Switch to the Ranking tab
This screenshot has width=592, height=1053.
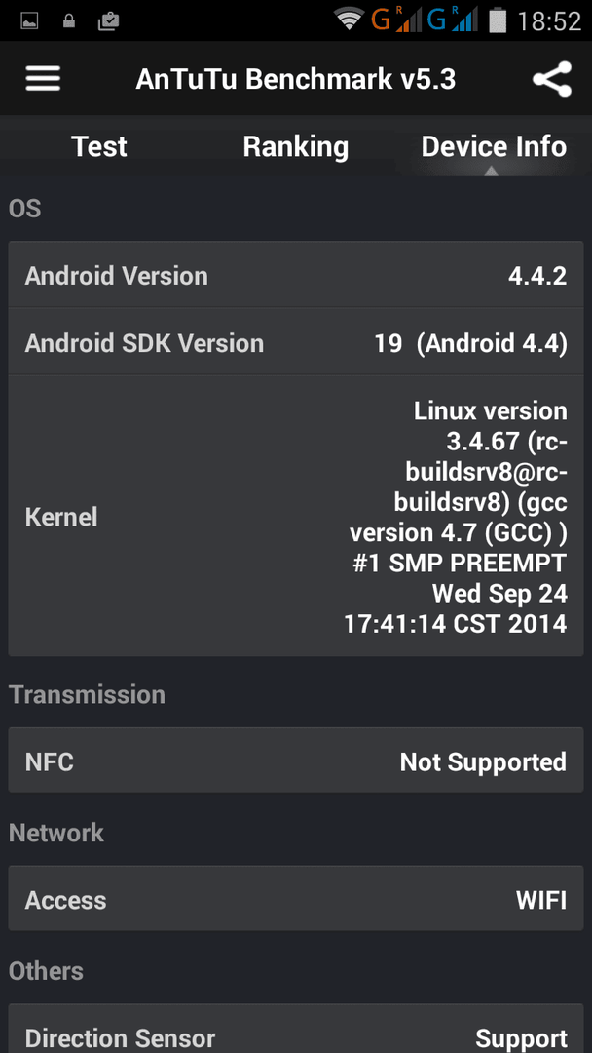click(x=296, y=146)
